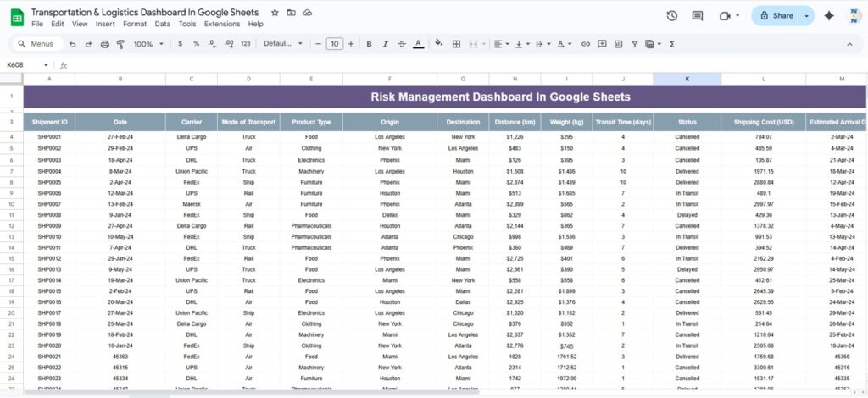Screen dimensions: 868x398
Task: Insert a chart from toolbar
Action: (x=618, y=44)
